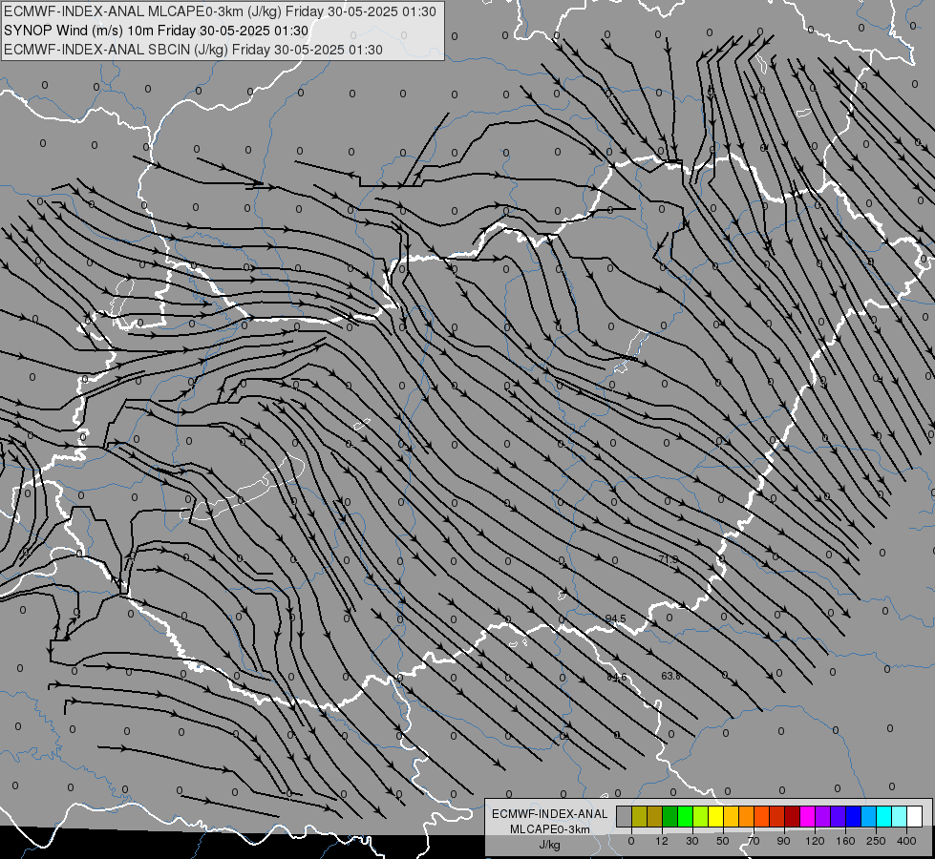Click the SYNOP Wind 10m title line
This screenshot has width=935, height=859.
157,31
